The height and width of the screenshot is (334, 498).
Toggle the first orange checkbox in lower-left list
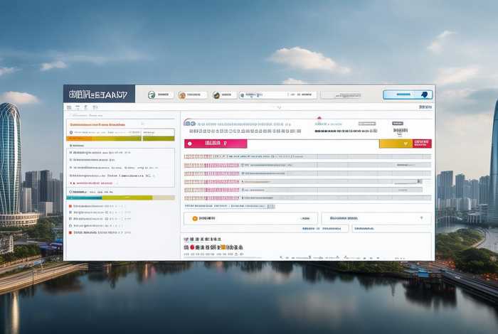click(70, 206)
